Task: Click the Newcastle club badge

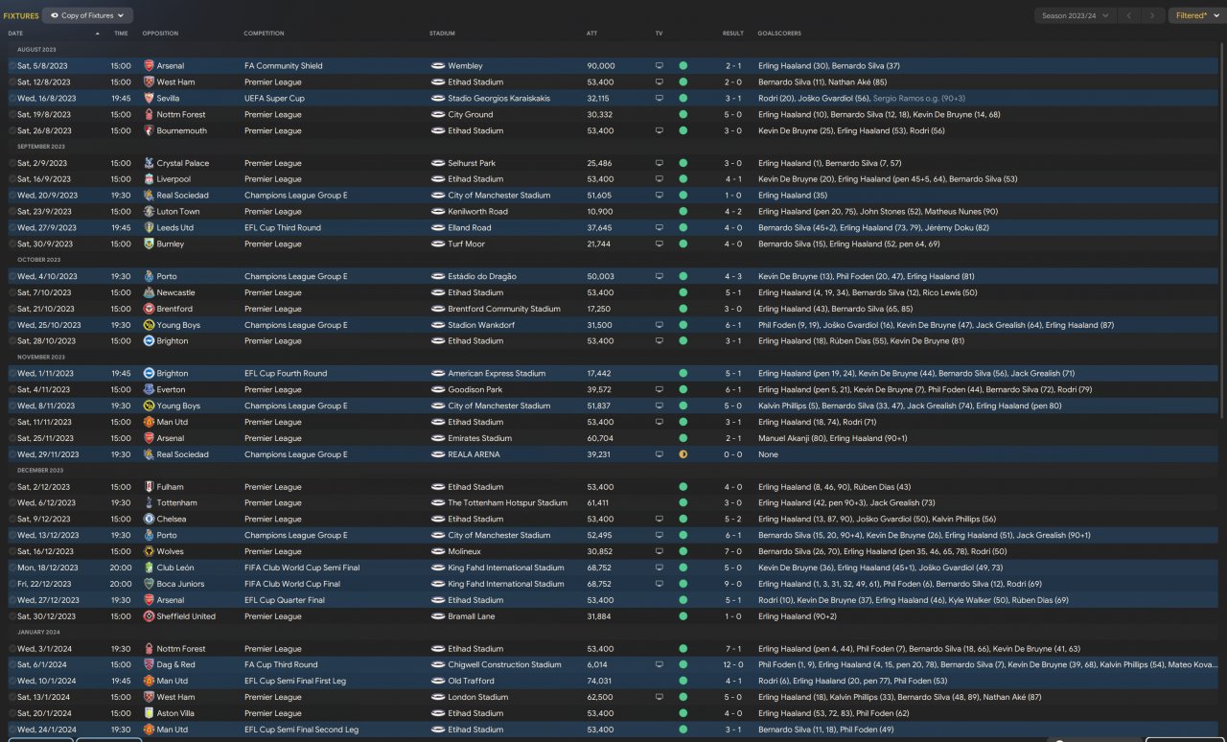Action: click(149, 292)
